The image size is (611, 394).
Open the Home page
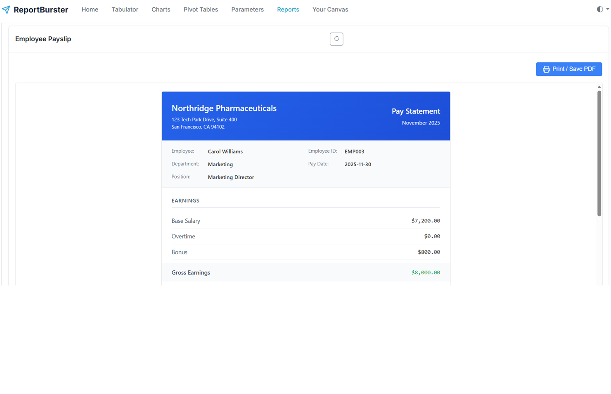90,9
